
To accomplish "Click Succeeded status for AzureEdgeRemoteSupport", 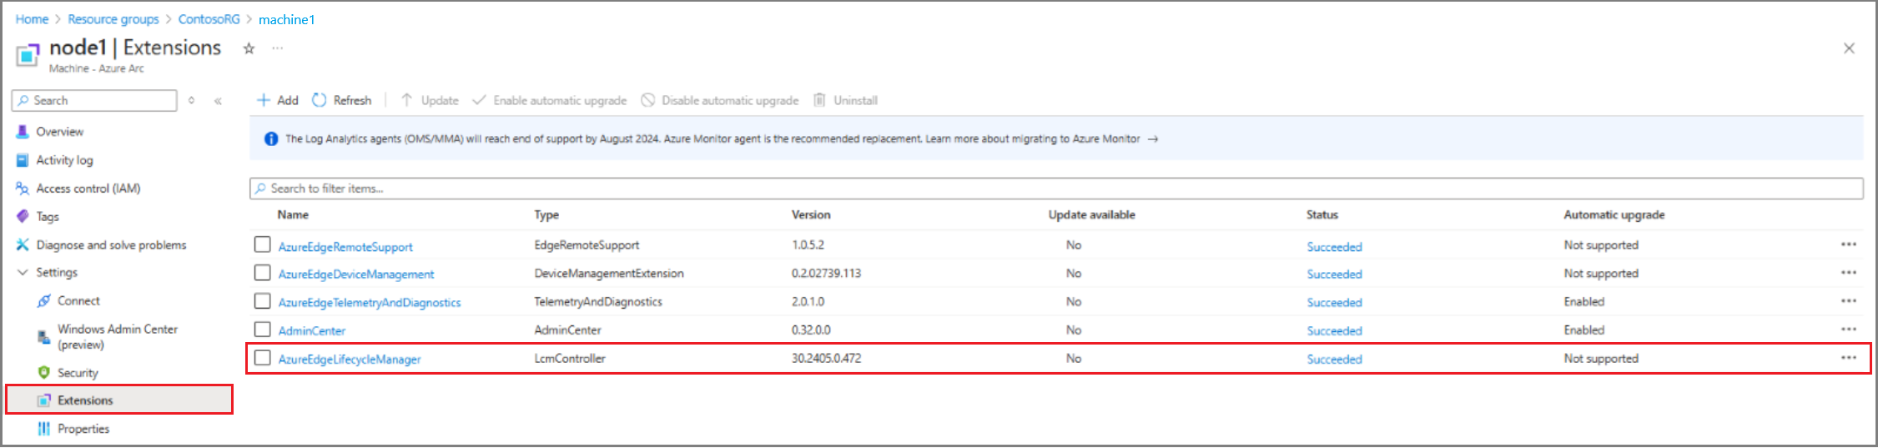I will (x=1334, y=247).
